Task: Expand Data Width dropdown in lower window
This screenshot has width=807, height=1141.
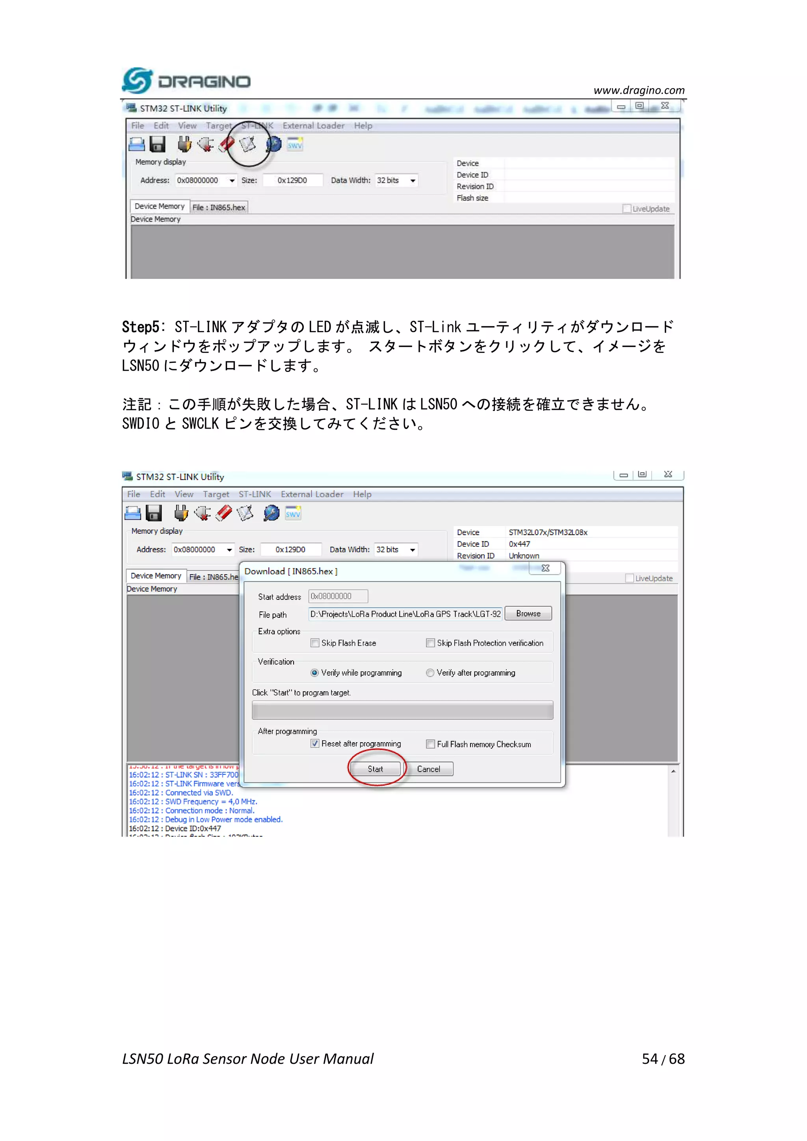Action: (413, 550)
